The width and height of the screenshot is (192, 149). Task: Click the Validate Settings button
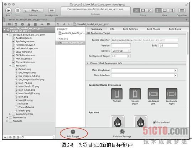pyautogui.click(x=122, y=134)
